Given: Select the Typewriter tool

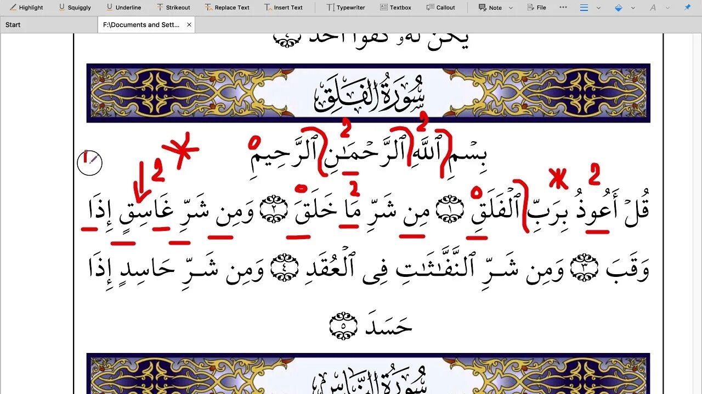Looking at the screenshot, I should pyautogui.click(x=346, y=8).
